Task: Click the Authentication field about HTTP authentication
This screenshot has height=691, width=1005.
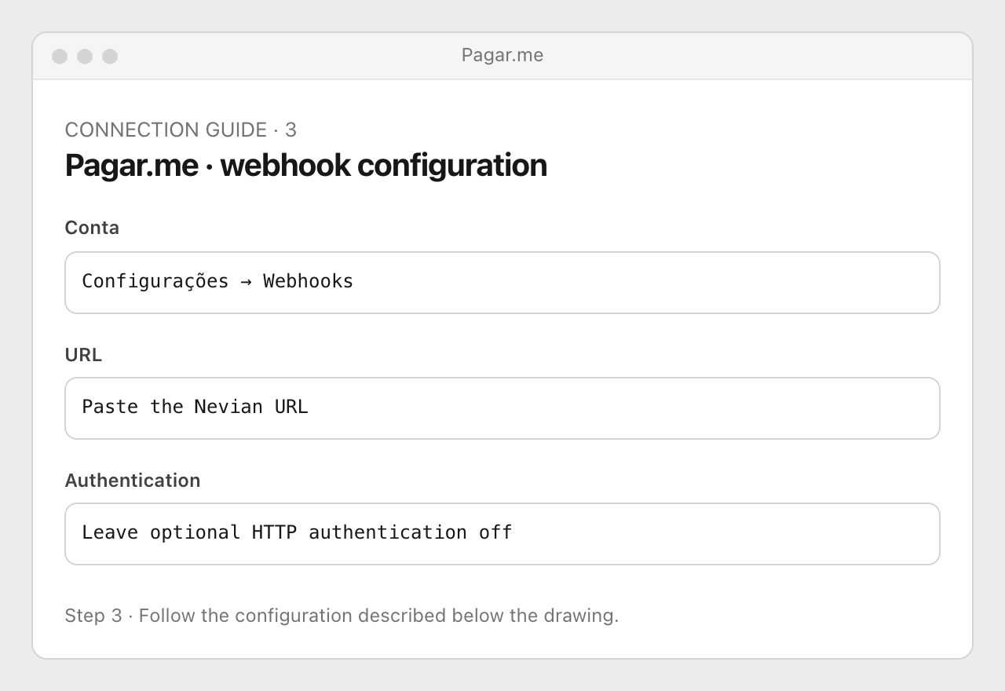Action: (x=502, y=534)
